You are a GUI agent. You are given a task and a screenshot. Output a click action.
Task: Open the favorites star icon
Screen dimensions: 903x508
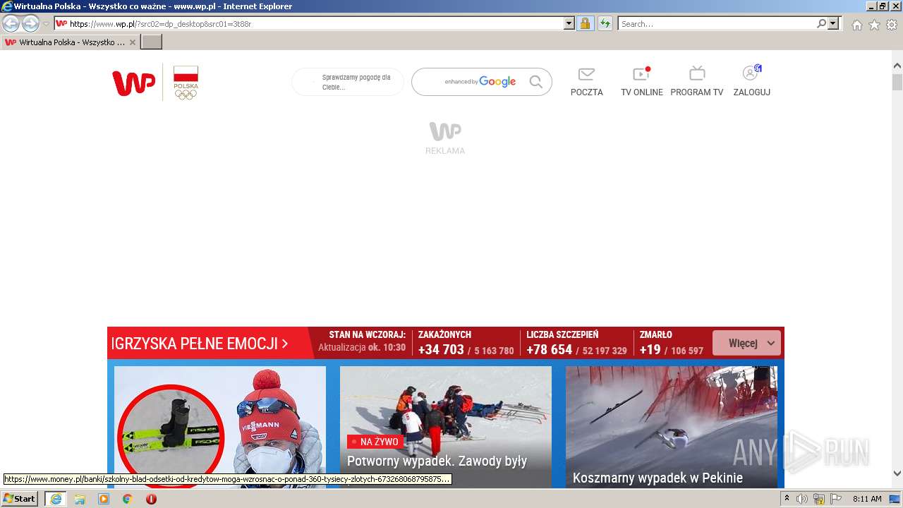coord(874,25)
